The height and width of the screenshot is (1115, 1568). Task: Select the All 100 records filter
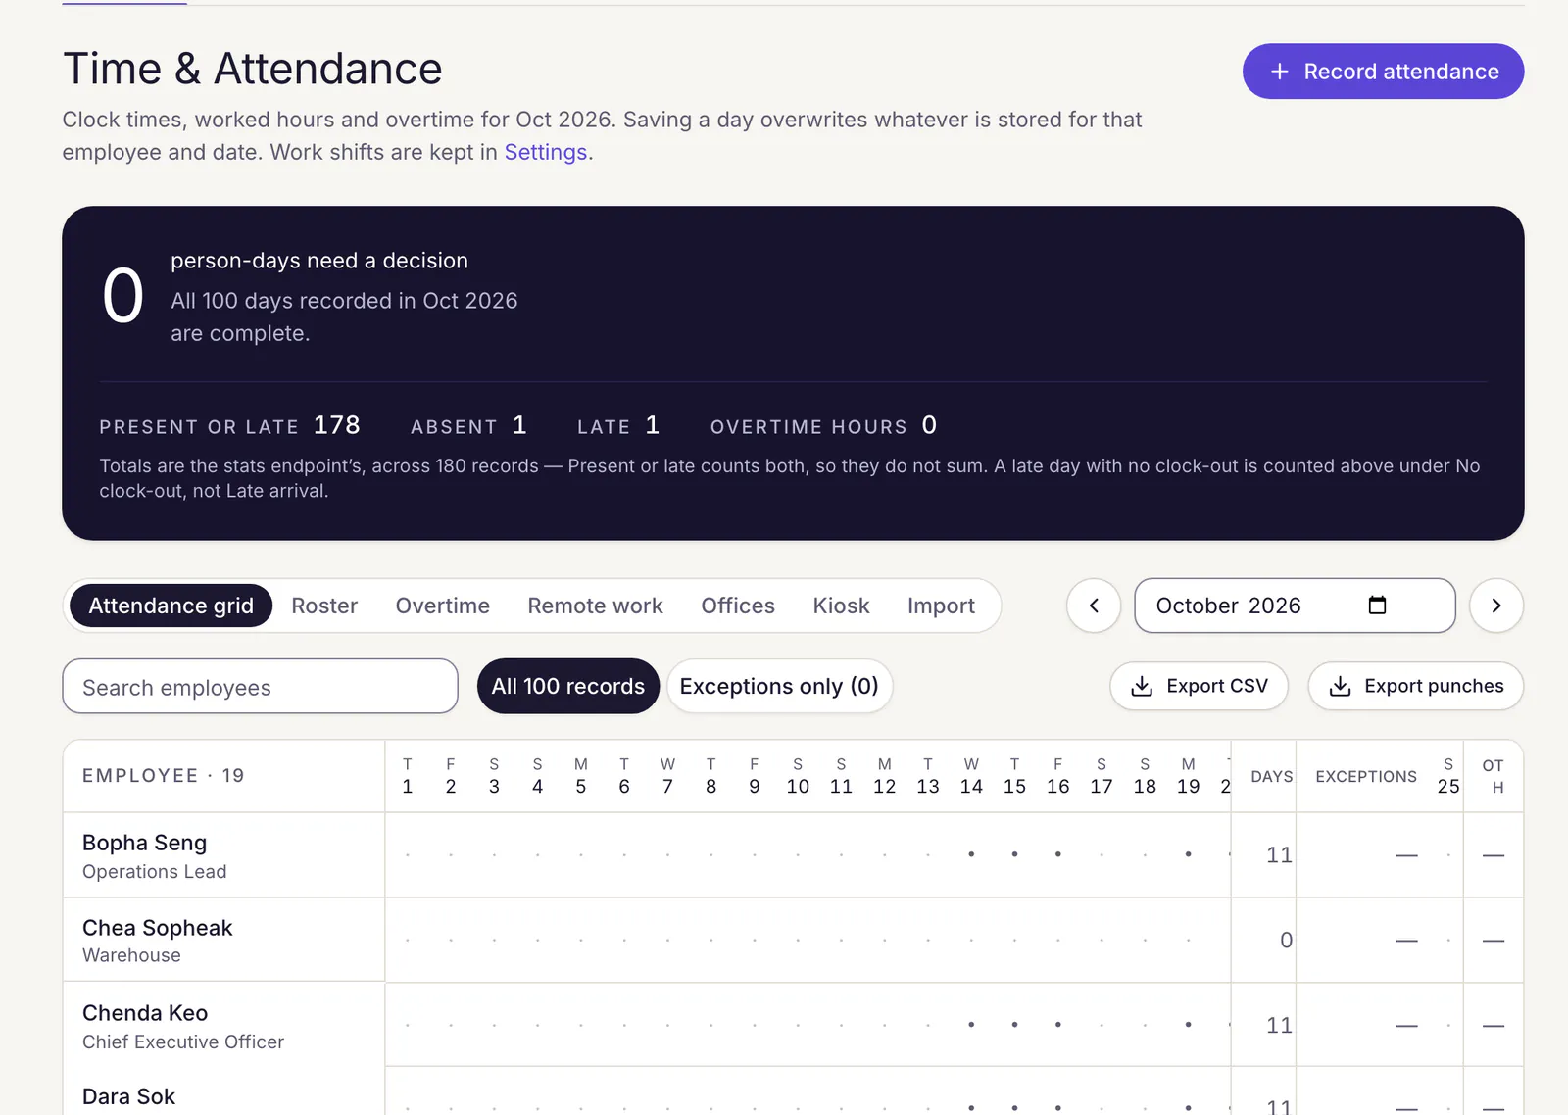[568, 686]
